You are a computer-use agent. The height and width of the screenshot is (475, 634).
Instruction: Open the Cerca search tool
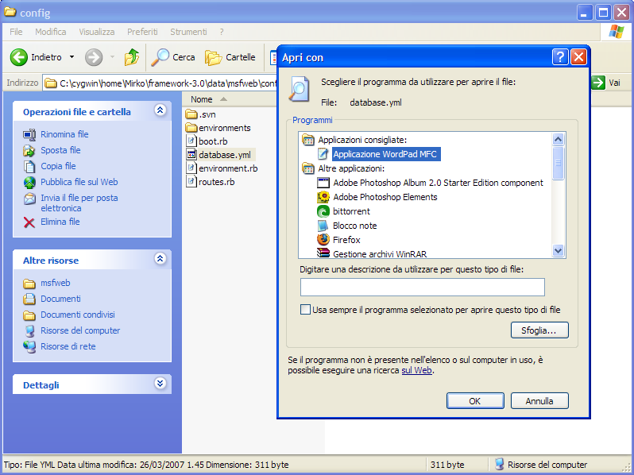[173, 57]
